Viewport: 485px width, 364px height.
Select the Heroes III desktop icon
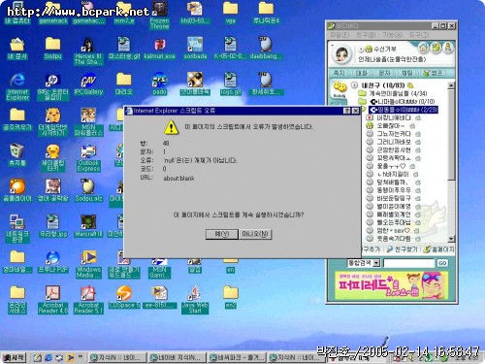88,51
